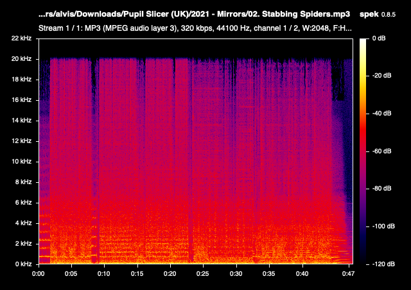
Task: Click the 2 kHz frequency axis label
Action: [x=23, y=244]
